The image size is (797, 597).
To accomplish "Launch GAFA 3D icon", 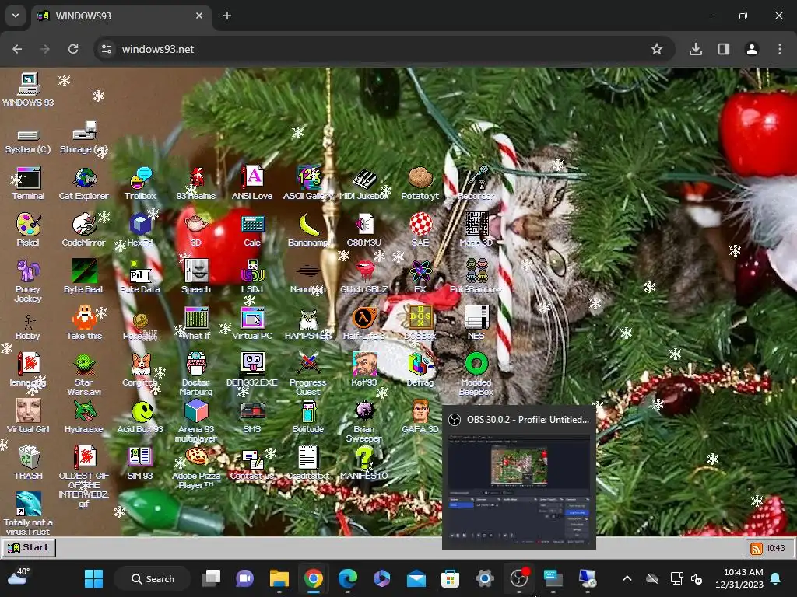I will click(x=420, y=411).
